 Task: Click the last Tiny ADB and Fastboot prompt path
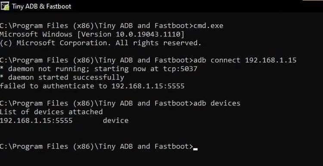pyautogui.click(x=96, y=147)
